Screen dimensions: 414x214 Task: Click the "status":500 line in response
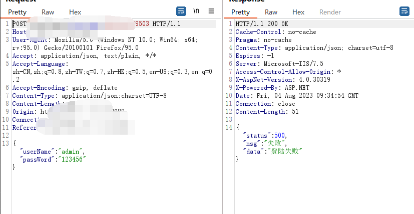[264, 136]
